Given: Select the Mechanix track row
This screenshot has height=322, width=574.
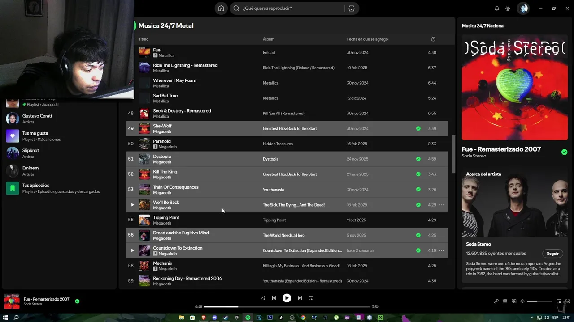Looking at the screenshot, I should coord(287,266).
